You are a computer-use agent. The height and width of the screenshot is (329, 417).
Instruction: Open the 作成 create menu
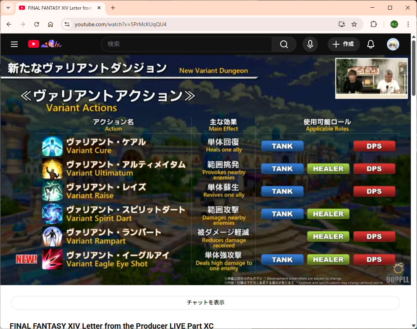click(x=343, y=44)
